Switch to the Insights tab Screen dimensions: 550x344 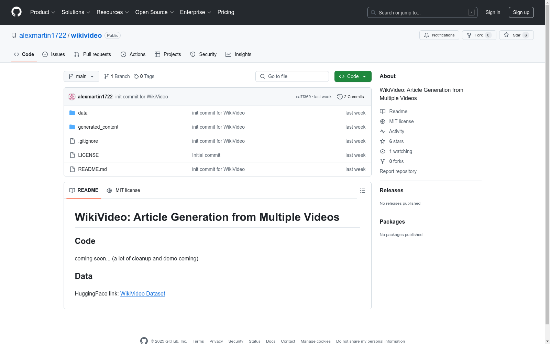coord(238,54)
